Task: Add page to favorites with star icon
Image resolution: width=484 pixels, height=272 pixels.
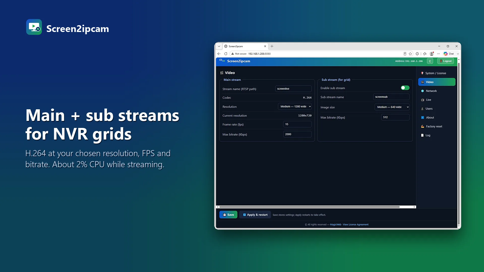Action: tap(410, 54)
